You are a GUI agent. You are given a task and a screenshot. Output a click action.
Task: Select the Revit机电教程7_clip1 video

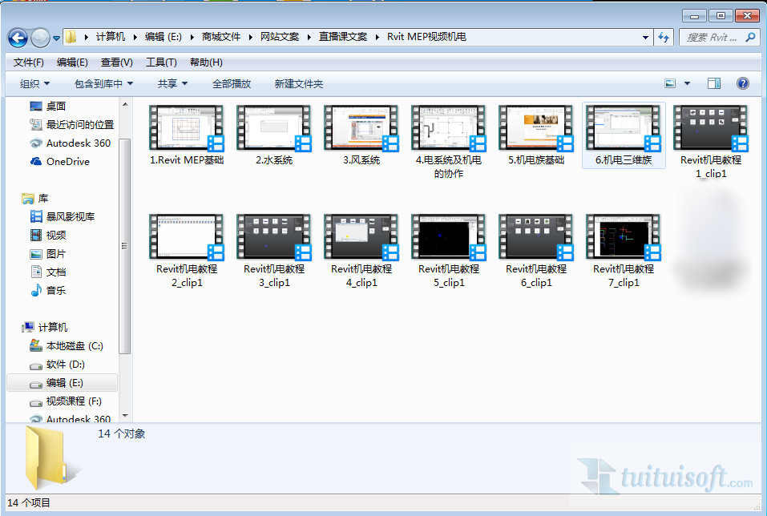(x=624, y=251)
